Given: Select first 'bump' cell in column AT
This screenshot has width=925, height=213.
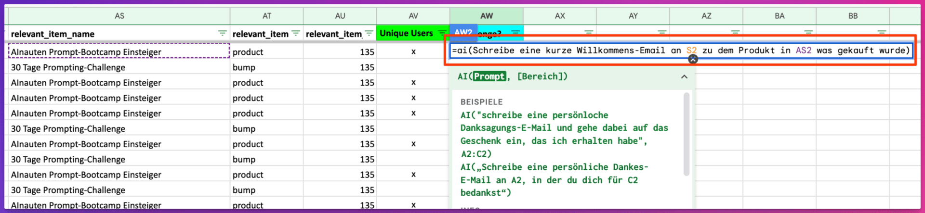Looking at the screenshot, I should [x=267, y=67].
